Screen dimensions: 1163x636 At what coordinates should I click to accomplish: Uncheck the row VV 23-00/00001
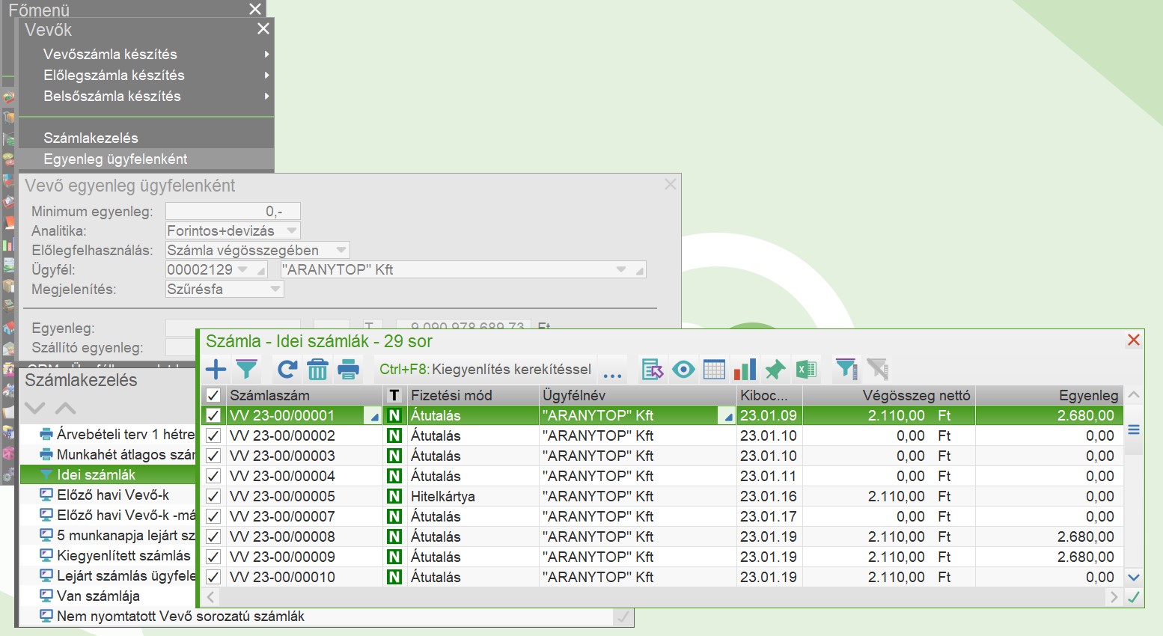pyautogui.click(x=213, y=415)
